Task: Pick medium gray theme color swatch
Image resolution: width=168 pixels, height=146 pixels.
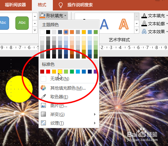Action: [x=78, y=32]
